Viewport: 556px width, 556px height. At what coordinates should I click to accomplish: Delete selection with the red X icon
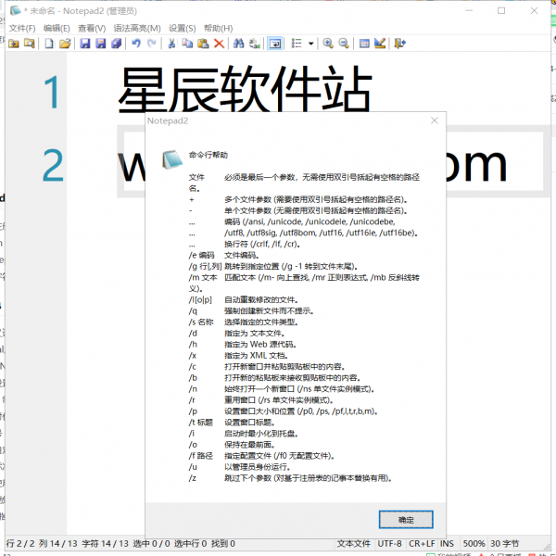219,44
